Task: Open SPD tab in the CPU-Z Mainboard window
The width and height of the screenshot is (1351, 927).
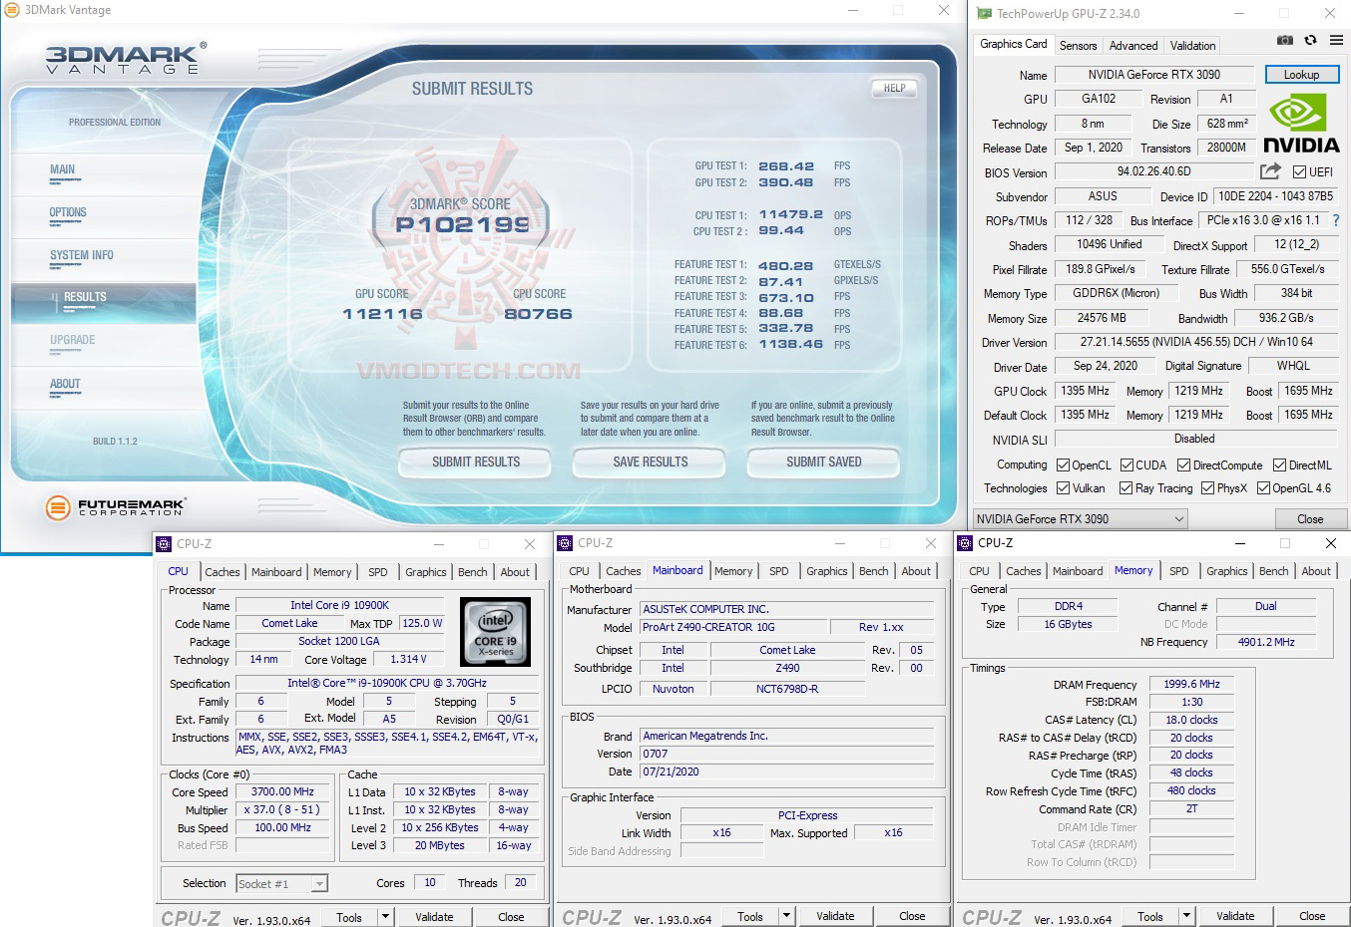Action: [x=779, y=571]
